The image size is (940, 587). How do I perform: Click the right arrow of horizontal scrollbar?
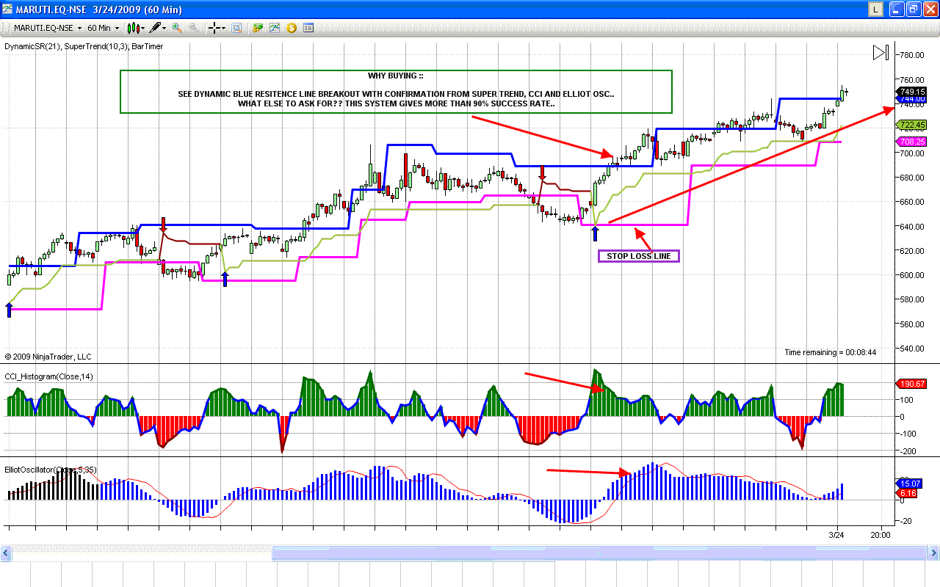tap(933, 553)
